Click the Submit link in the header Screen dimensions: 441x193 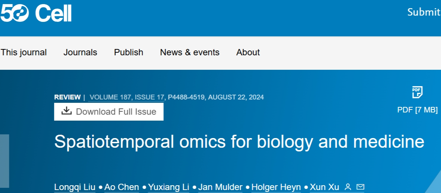click(424, 12)
